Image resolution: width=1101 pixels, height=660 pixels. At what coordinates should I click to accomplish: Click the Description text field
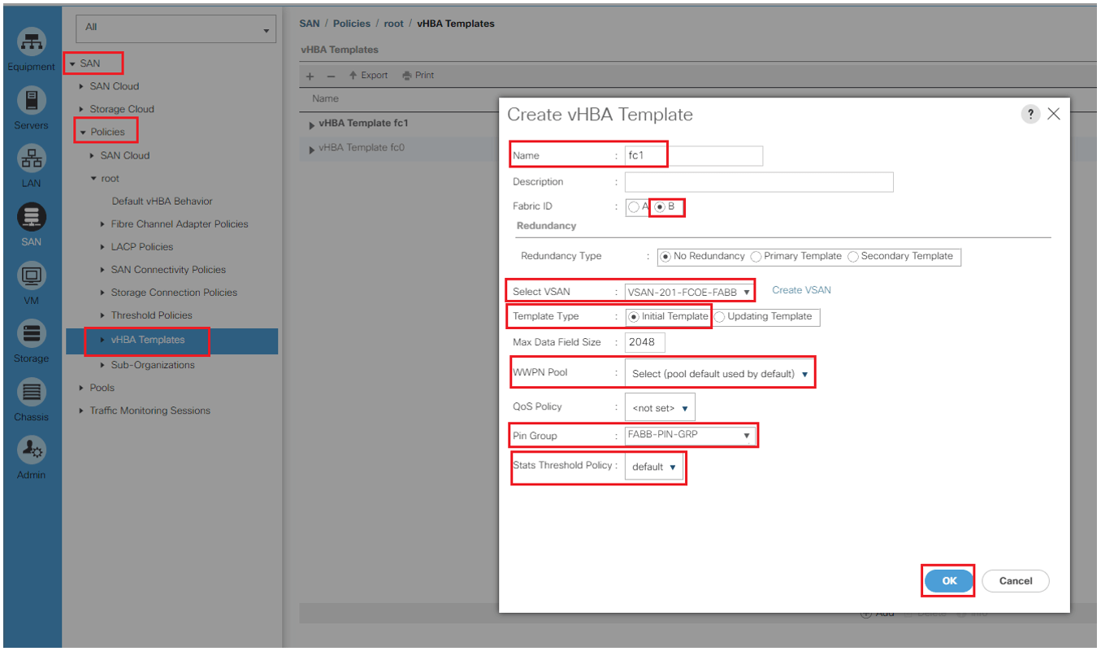pos(759,182)
